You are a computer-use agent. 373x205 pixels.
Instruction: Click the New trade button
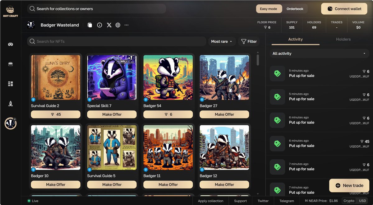tap(349, 185)
